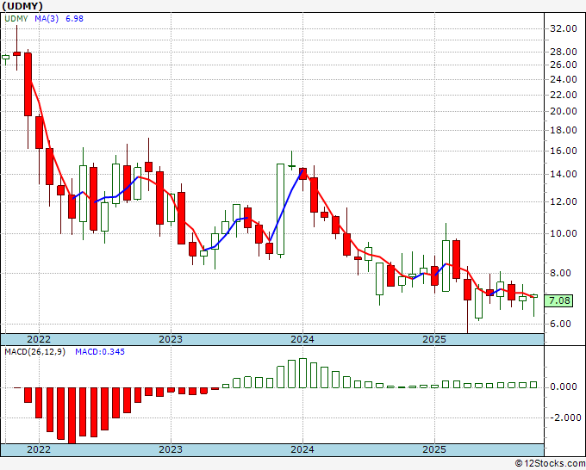586x470 pixels.
Task: Click 2025 on the price chart timeline
Action: [434, 339]
